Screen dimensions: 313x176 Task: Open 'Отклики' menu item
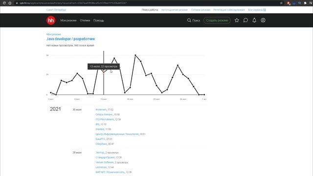(x=85, y=21)
